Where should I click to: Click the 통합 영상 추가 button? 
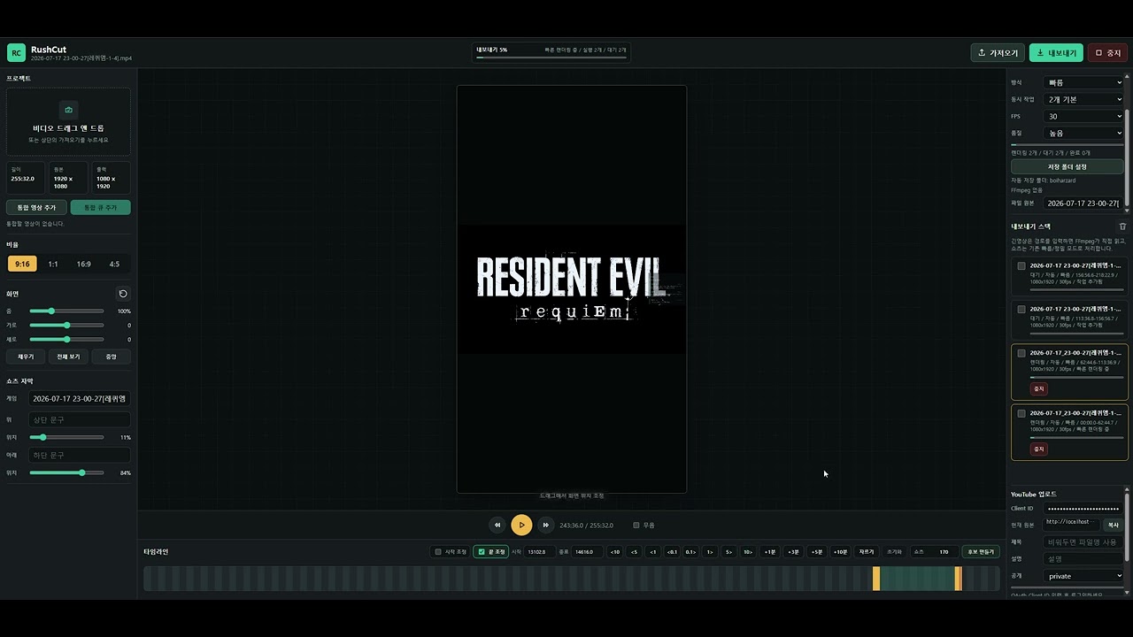point(36,207)
